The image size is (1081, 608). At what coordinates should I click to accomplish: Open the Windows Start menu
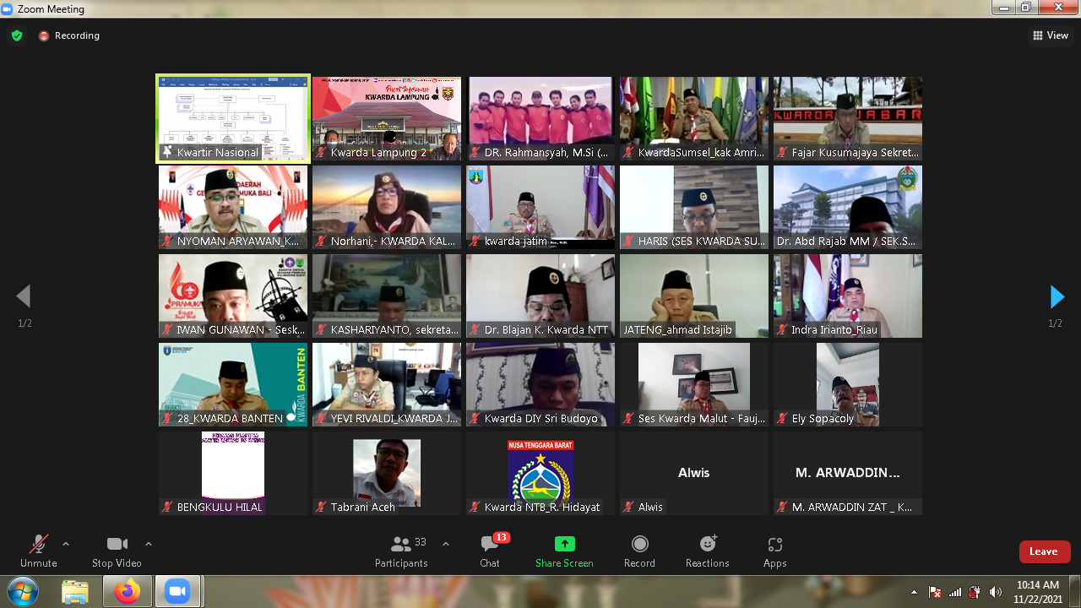click(x=23, y=591)
